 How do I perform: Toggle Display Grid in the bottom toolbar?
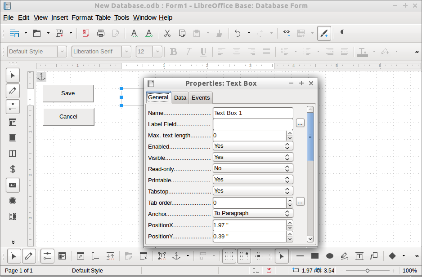click(229, 256)
